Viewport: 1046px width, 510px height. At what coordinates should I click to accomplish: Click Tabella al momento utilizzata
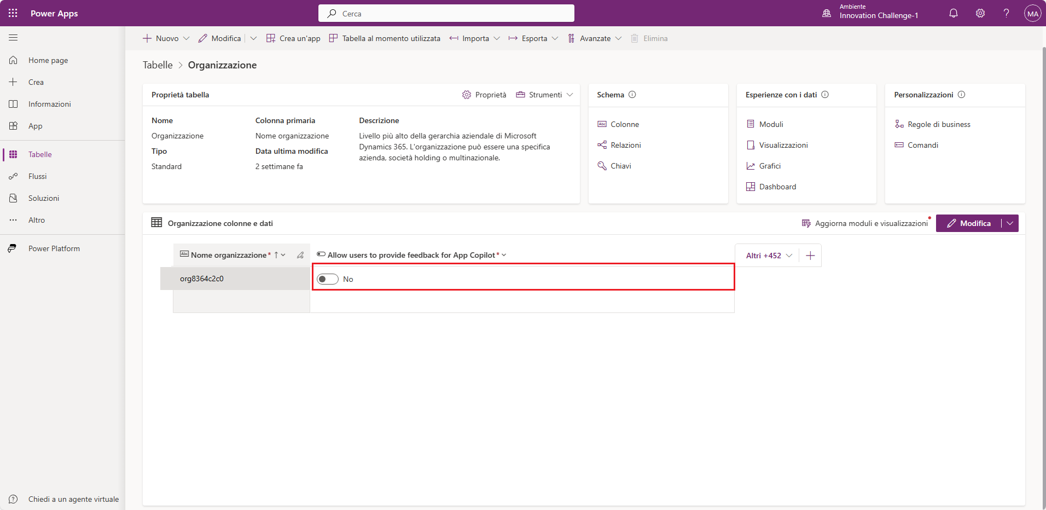pyautogui.click(x=385, y=38)
